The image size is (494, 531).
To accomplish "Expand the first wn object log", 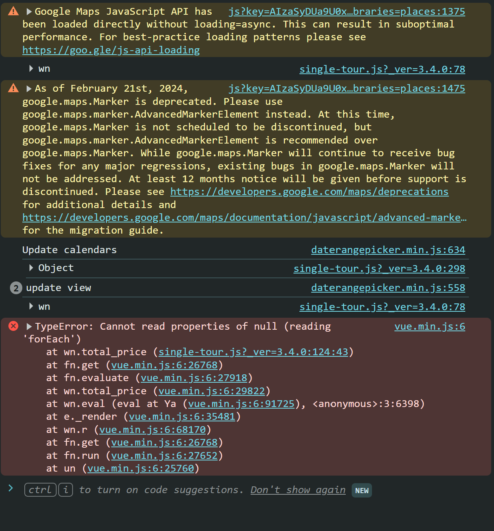I will tap(31, 69).
